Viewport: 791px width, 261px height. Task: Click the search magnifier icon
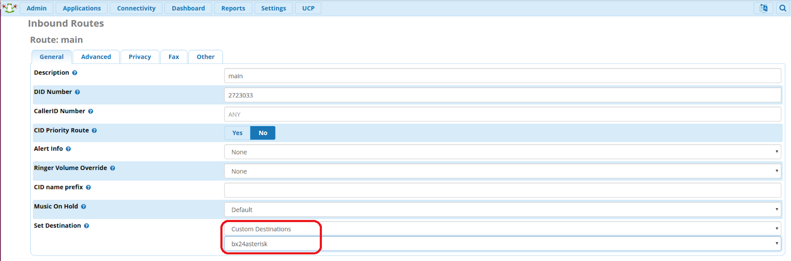(x=783, y=8)
